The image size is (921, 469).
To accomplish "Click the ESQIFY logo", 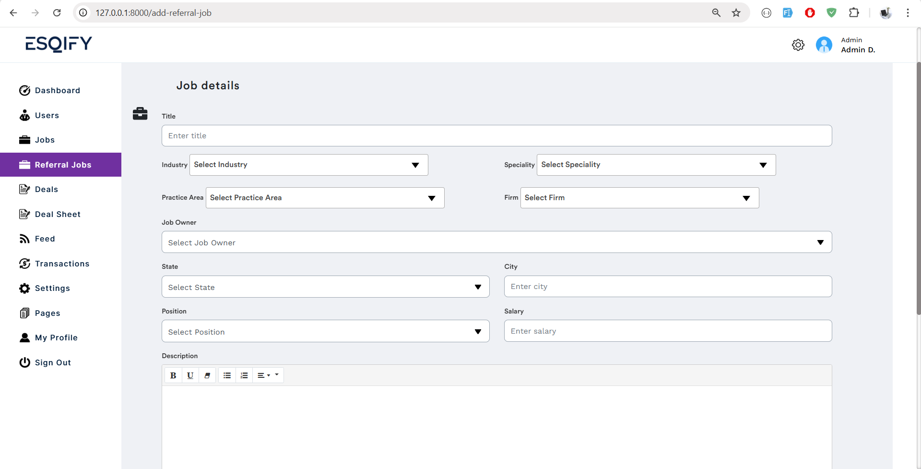I will 59,44.
